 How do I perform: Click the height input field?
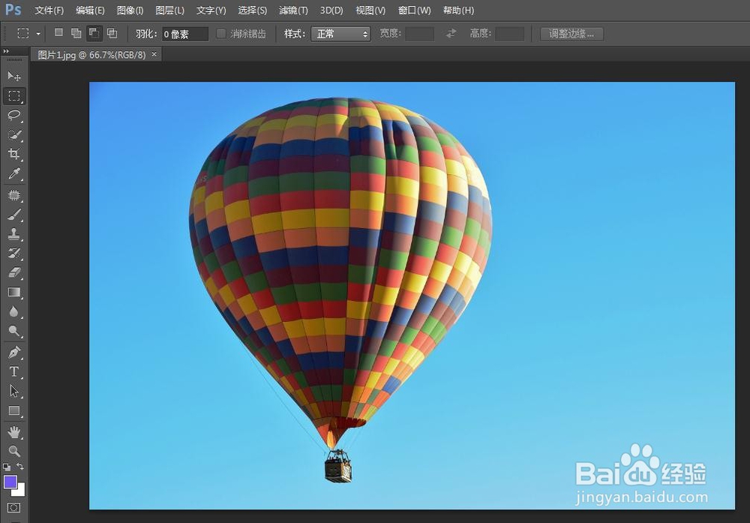509,34
